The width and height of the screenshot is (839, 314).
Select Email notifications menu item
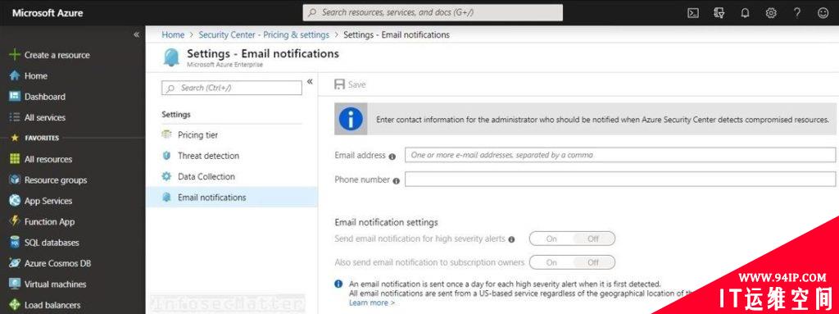tap(231, 198)
